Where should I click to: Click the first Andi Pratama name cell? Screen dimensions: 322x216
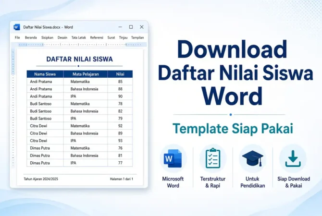pos(45,82)
